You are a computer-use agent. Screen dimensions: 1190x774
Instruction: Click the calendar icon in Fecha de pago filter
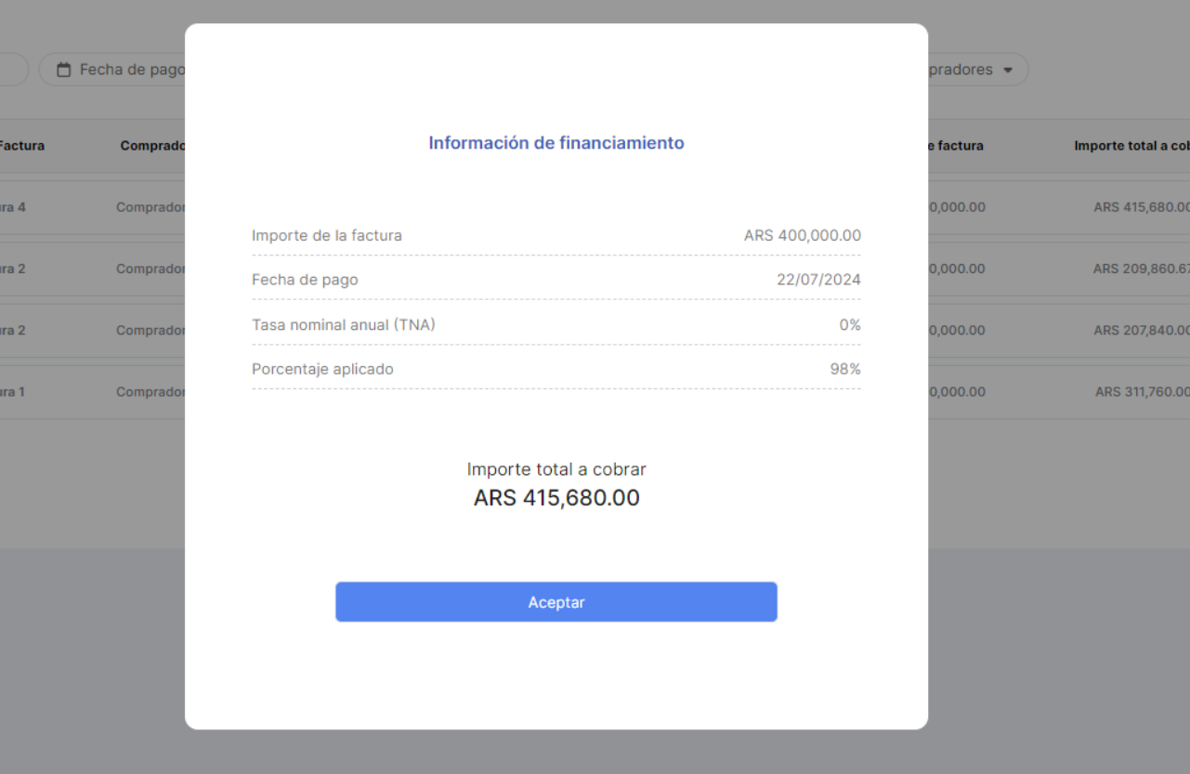[x=64, y=70]
